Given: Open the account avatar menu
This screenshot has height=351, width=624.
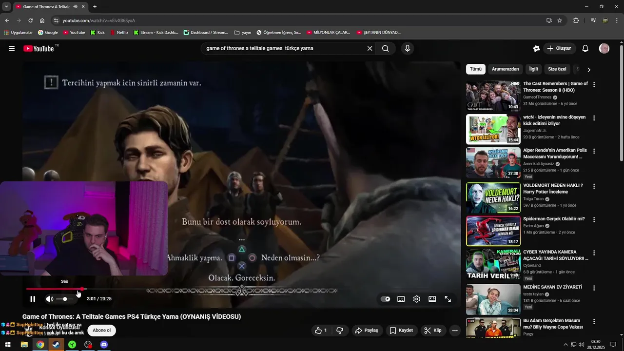Looking at the screenshot, I should [x=604, y=48].
